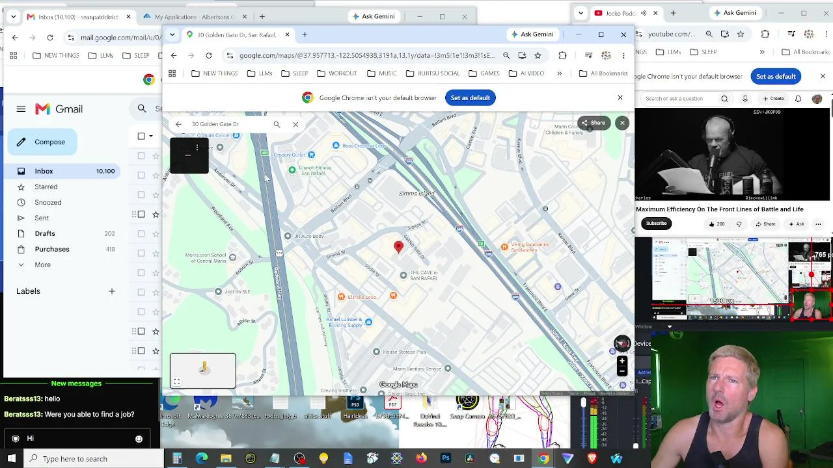
Task: Expand hidden bookmarks chevron in Maps window
Action: tap(559, 73)
